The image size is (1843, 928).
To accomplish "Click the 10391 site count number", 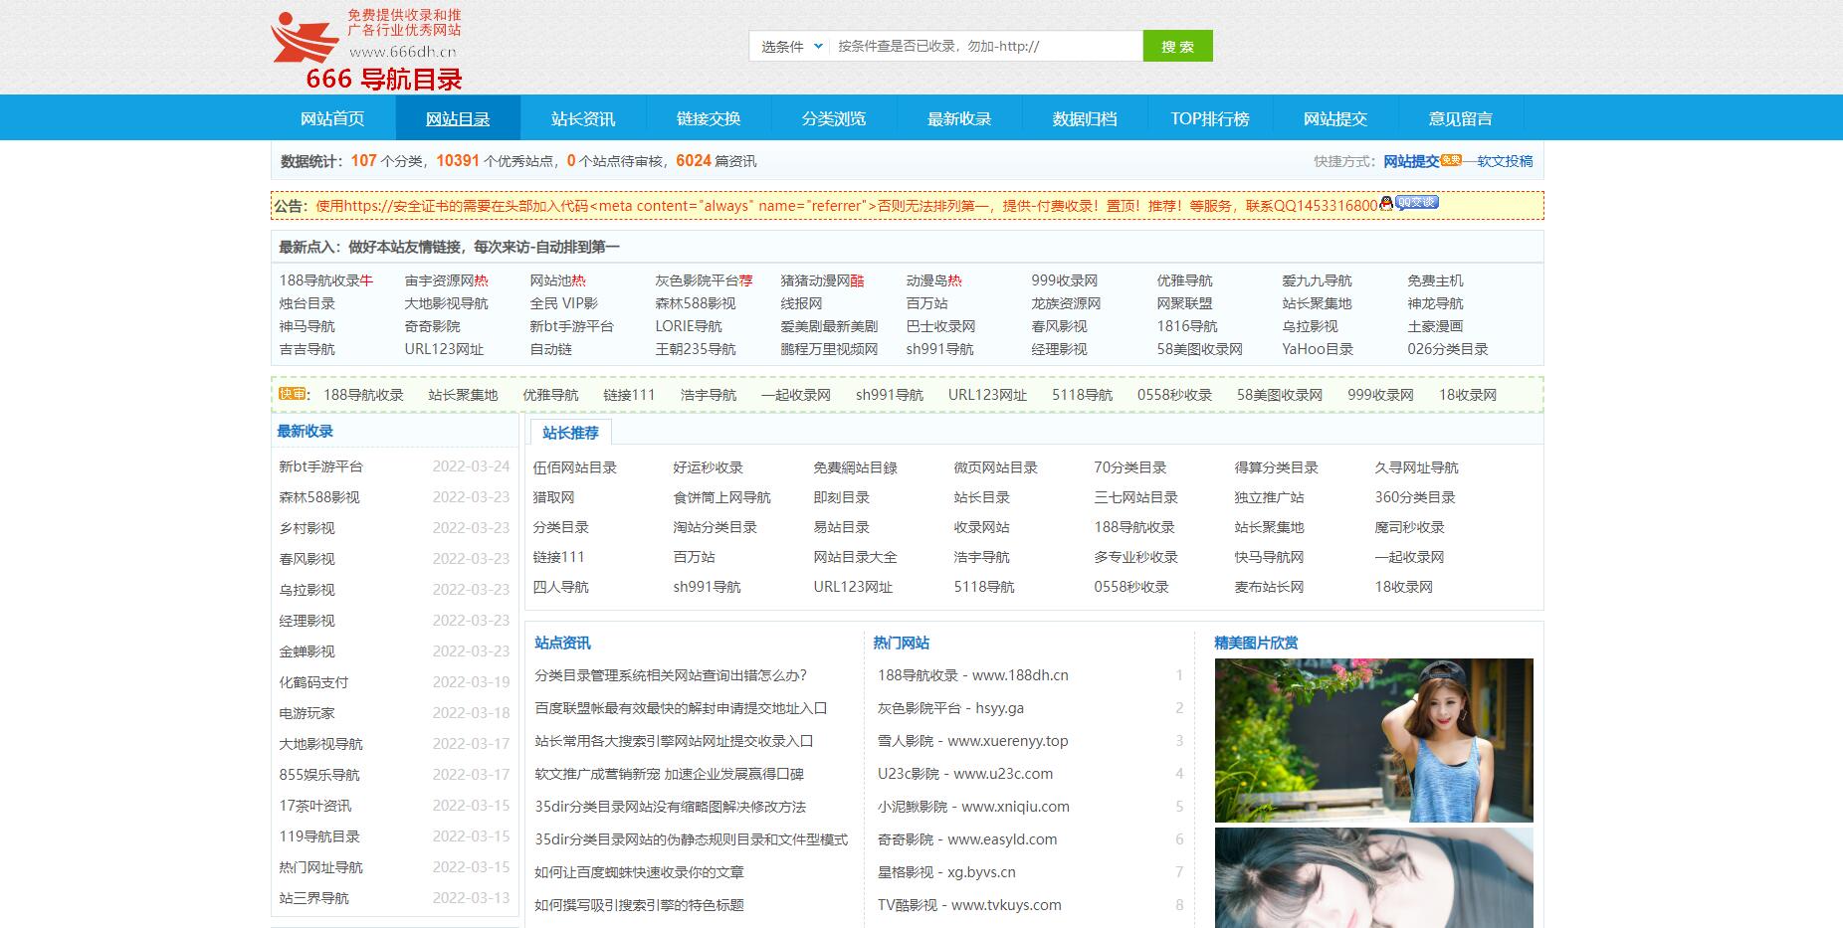I will (458, 160).
